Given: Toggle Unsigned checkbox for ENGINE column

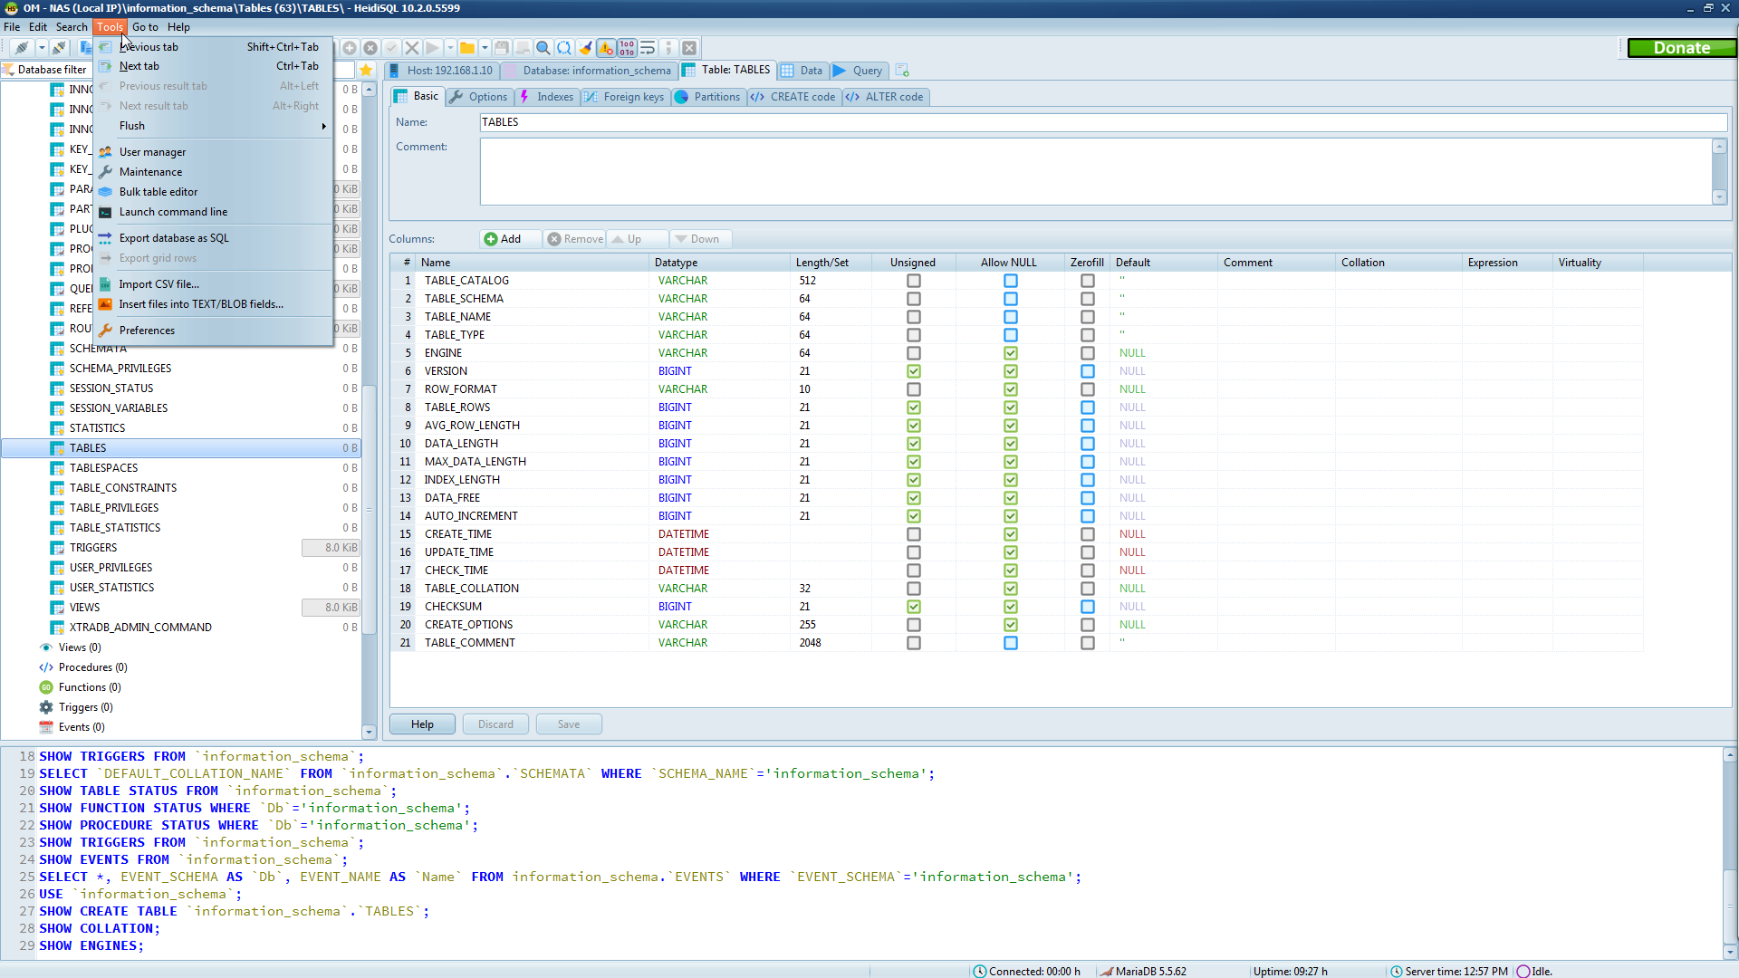Looking at the screenshot, I should click(913, 353).
